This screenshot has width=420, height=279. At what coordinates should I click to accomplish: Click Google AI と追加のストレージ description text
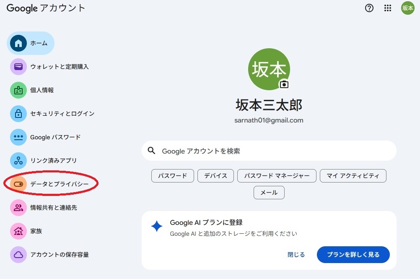click(233, 234)
